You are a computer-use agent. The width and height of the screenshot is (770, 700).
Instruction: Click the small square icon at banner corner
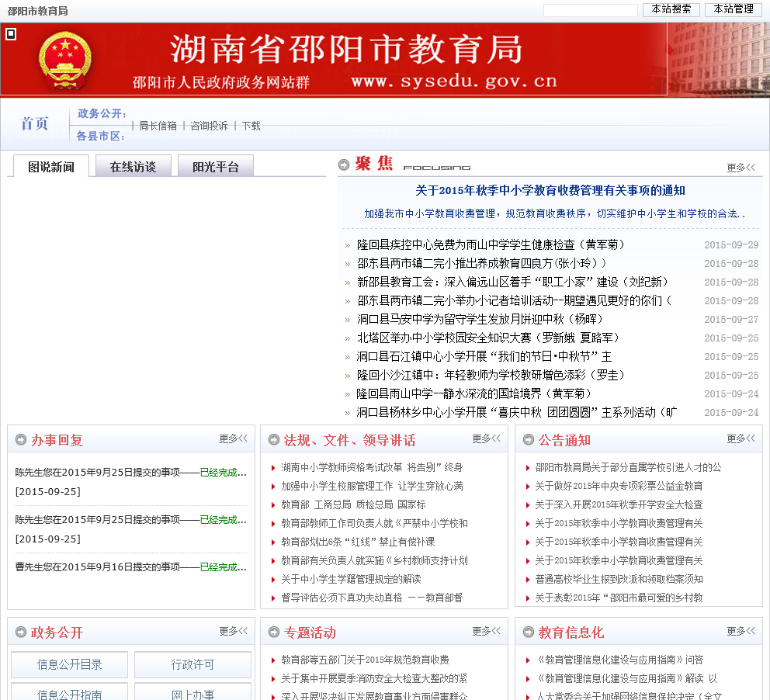(11, 34)
